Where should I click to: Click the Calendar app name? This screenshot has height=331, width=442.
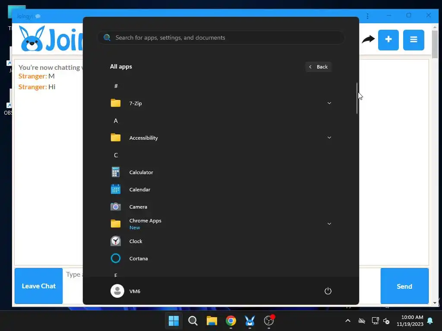(x=140, y=190)
